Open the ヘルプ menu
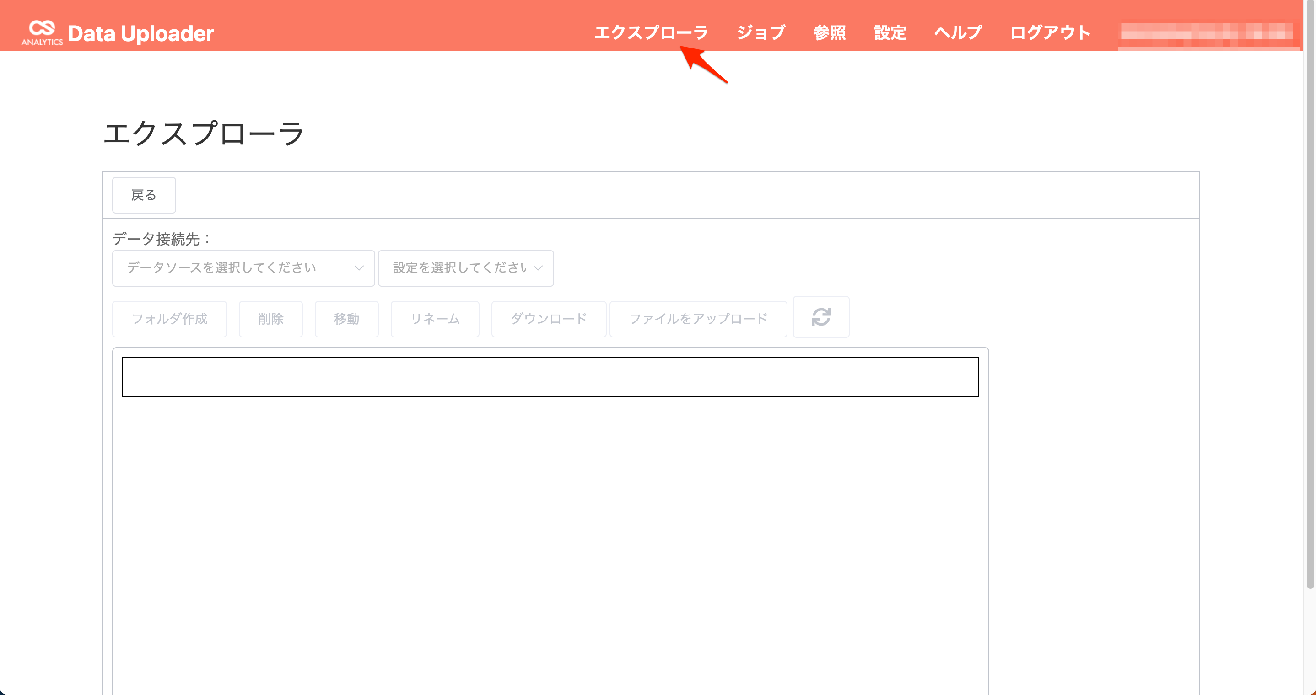Image resolution: width=1316 pixels, height=695 pixels. pyautogui.click(x=958, y=32)
